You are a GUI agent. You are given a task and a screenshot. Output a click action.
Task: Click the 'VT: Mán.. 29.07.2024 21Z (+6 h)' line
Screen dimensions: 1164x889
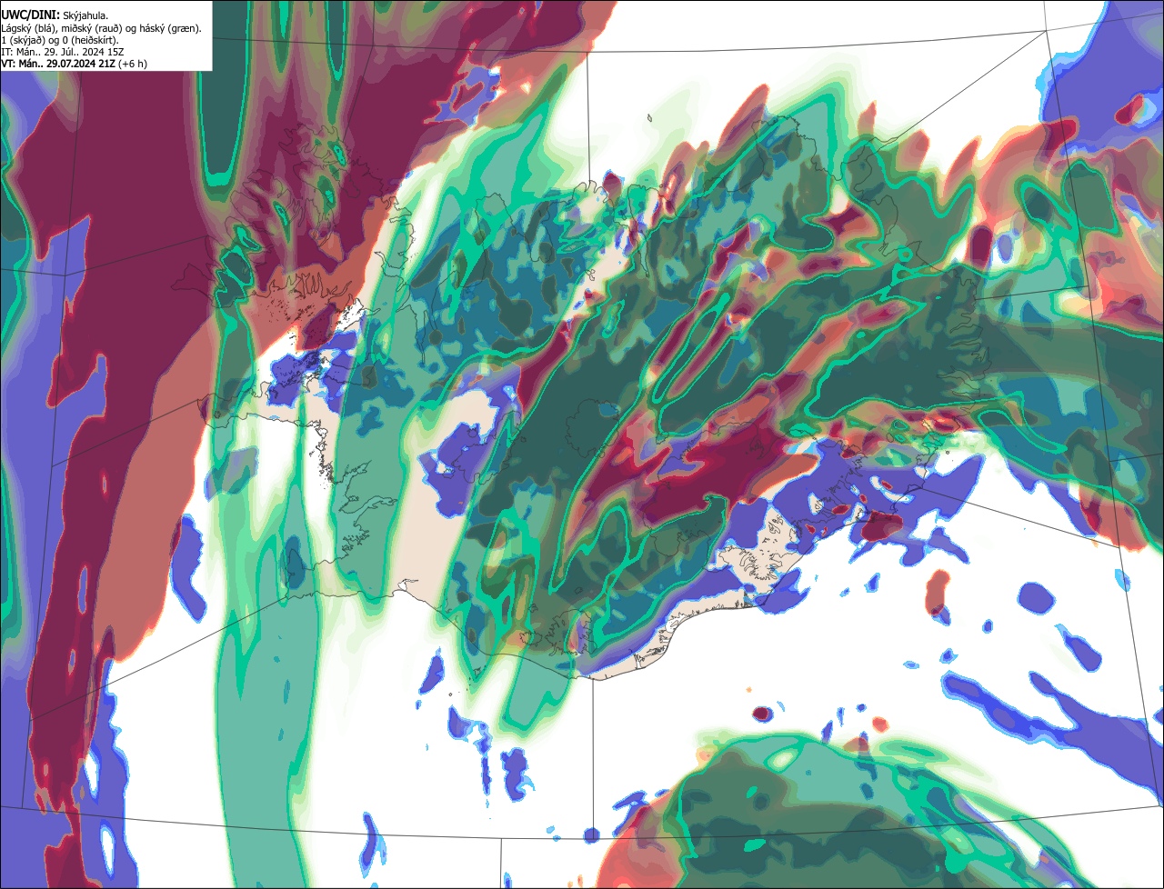tap(75, 64)
